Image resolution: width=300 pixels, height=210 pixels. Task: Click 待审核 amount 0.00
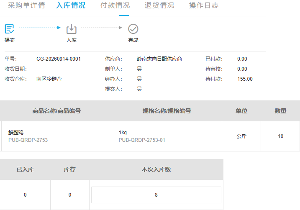242,69
